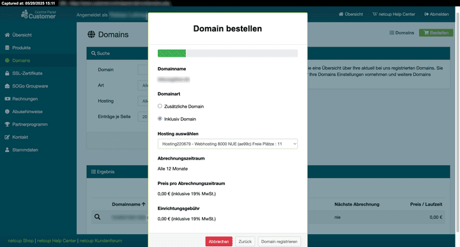Click the Domain bestellen dialog title
460x247 pixels.
click(227, 29)
